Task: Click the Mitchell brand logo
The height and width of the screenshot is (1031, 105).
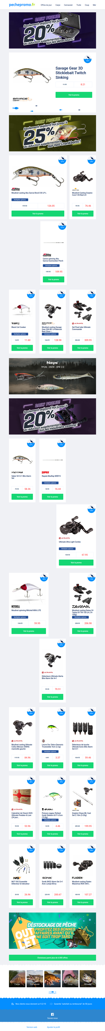Action: [15, 607]
